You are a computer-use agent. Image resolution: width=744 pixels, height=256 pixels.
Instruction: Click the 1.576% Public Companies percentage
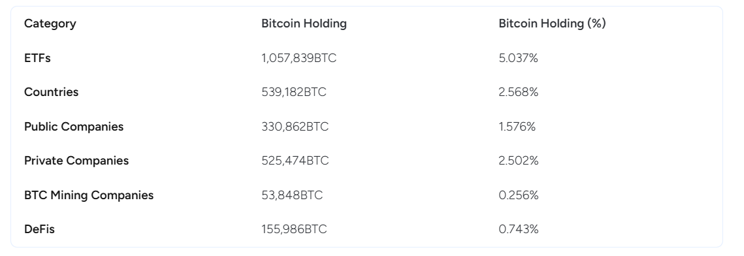tap(517, 127)
